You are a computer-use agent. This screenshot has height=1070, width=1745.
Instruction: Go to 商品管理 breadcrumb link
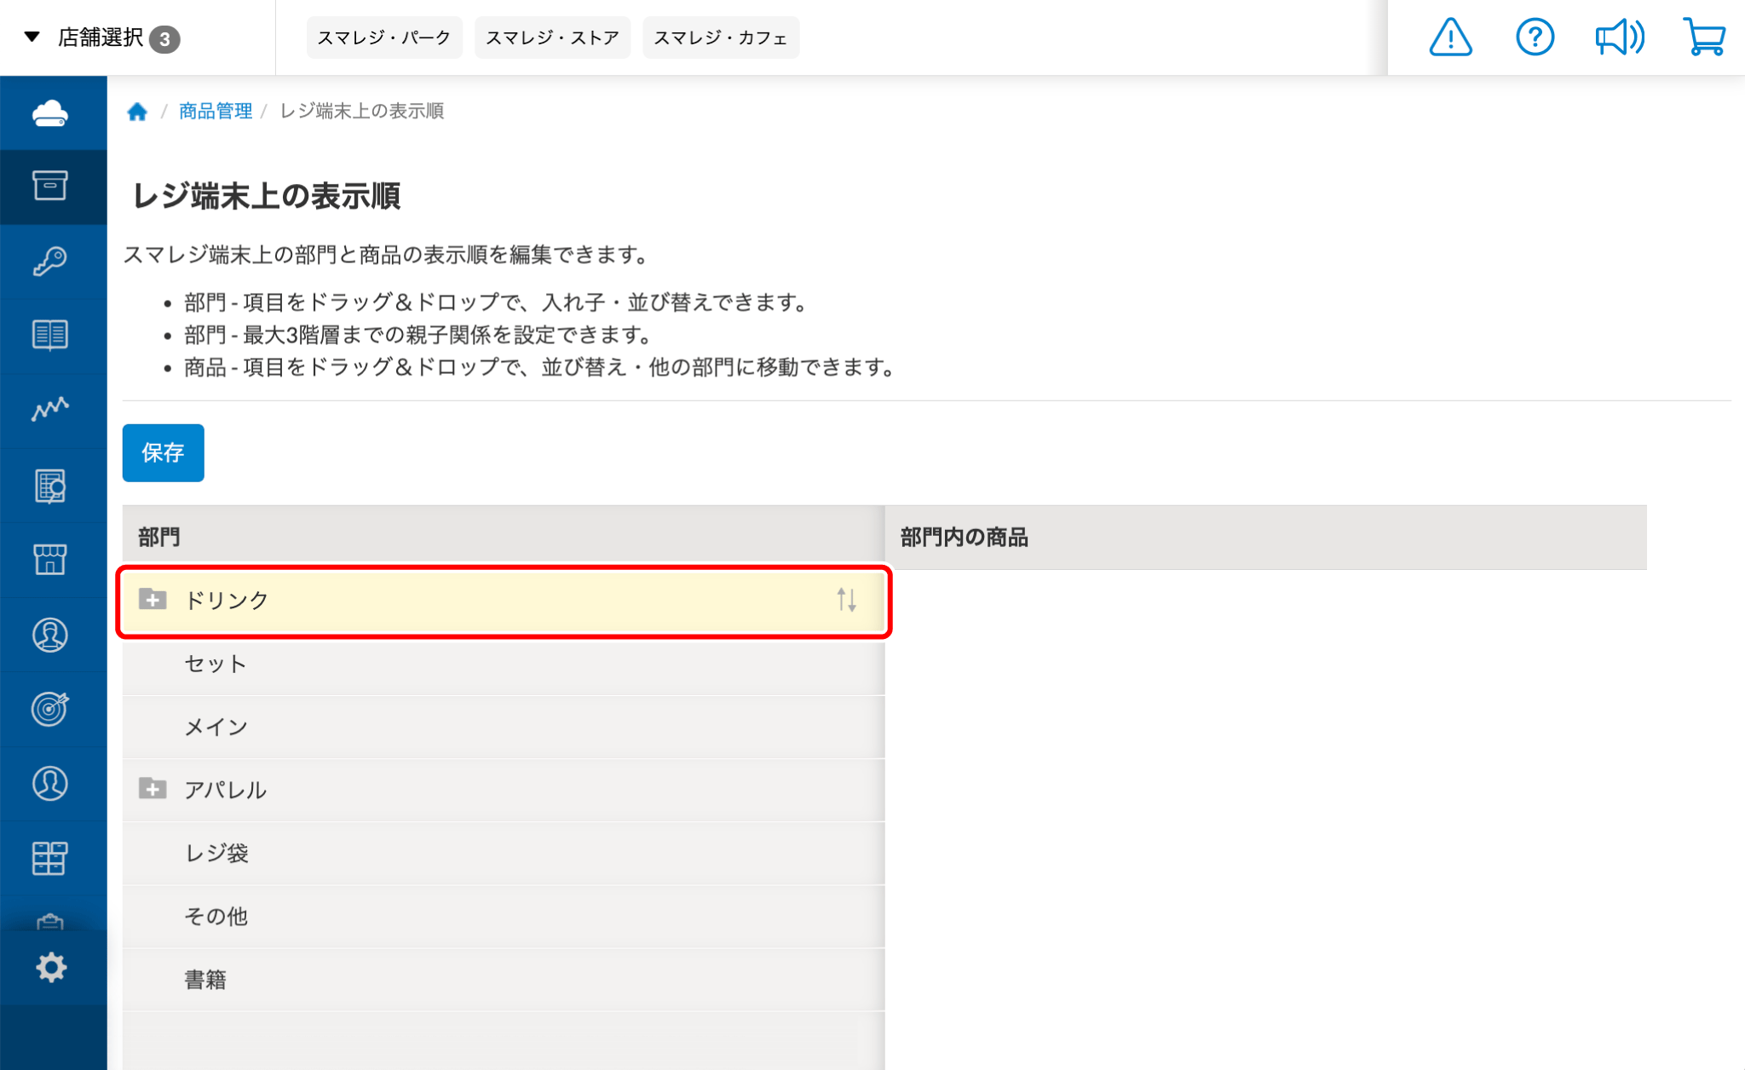click(x=216, y=111)
